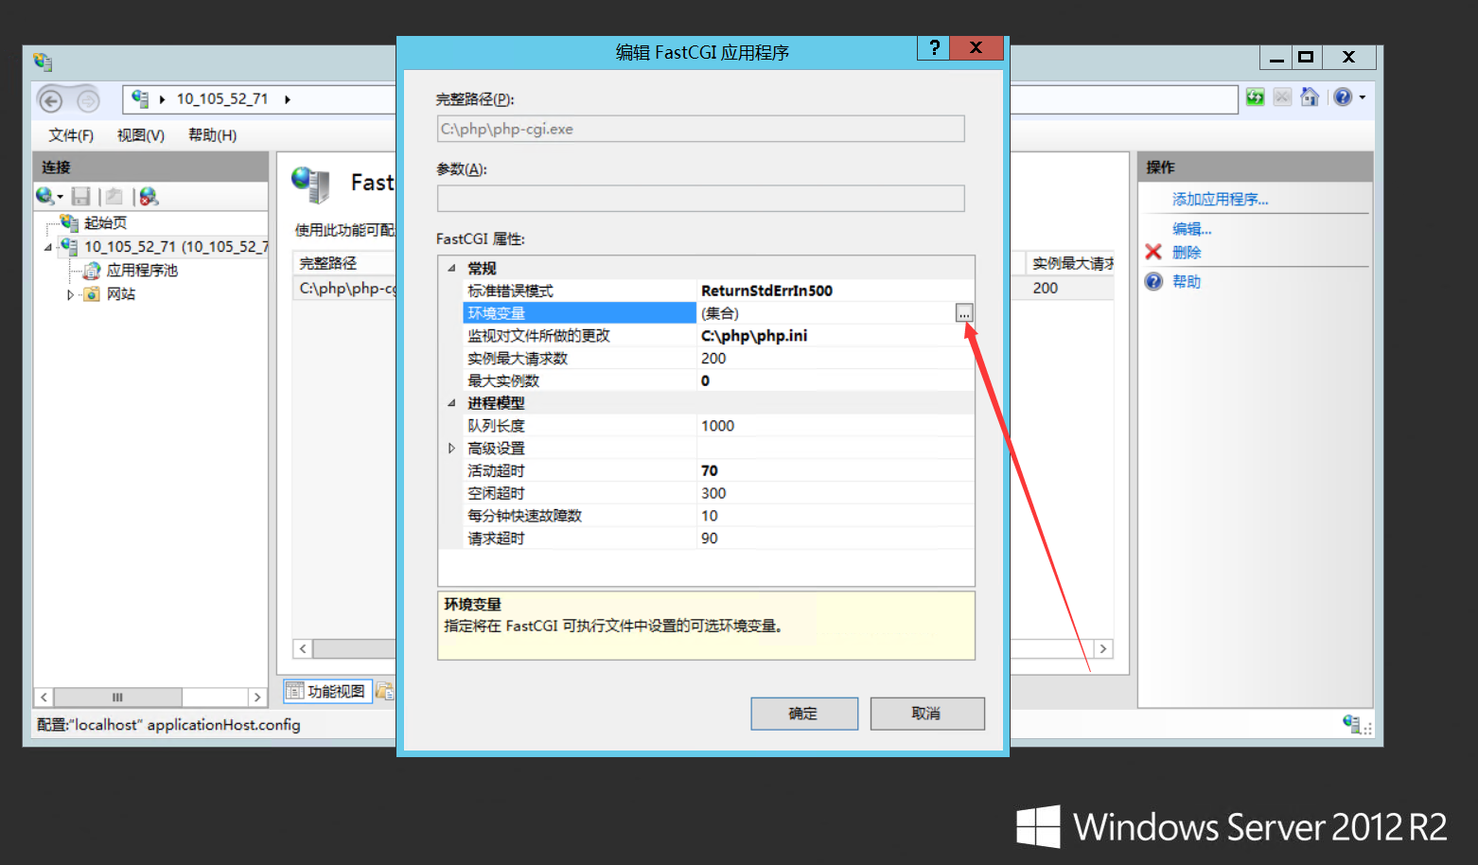Click the home icon in toolbar
The width and height of the screenshot is (1478, 865).
pos(1310,97)
